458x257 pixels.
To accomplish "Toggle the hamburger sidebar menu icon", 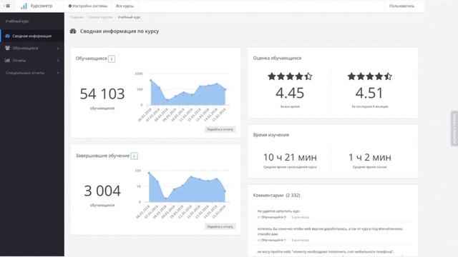I will point(8,6).
